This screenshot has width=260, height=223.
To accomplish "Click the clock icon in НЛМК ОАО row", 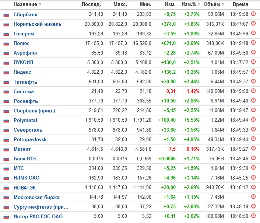I will (253, 177).
